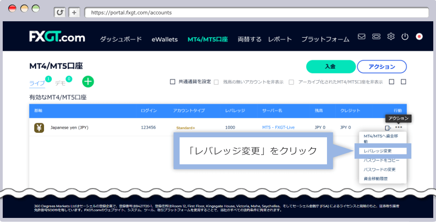
Task: Click the アカウントタイプ column header
Action: [189, 111]
